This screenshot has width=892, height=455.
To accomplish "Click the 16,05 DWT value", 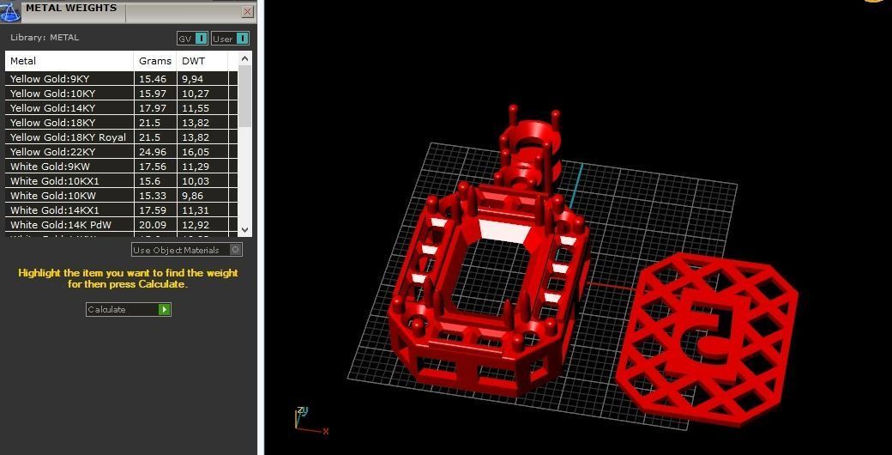I will point(196,152).
